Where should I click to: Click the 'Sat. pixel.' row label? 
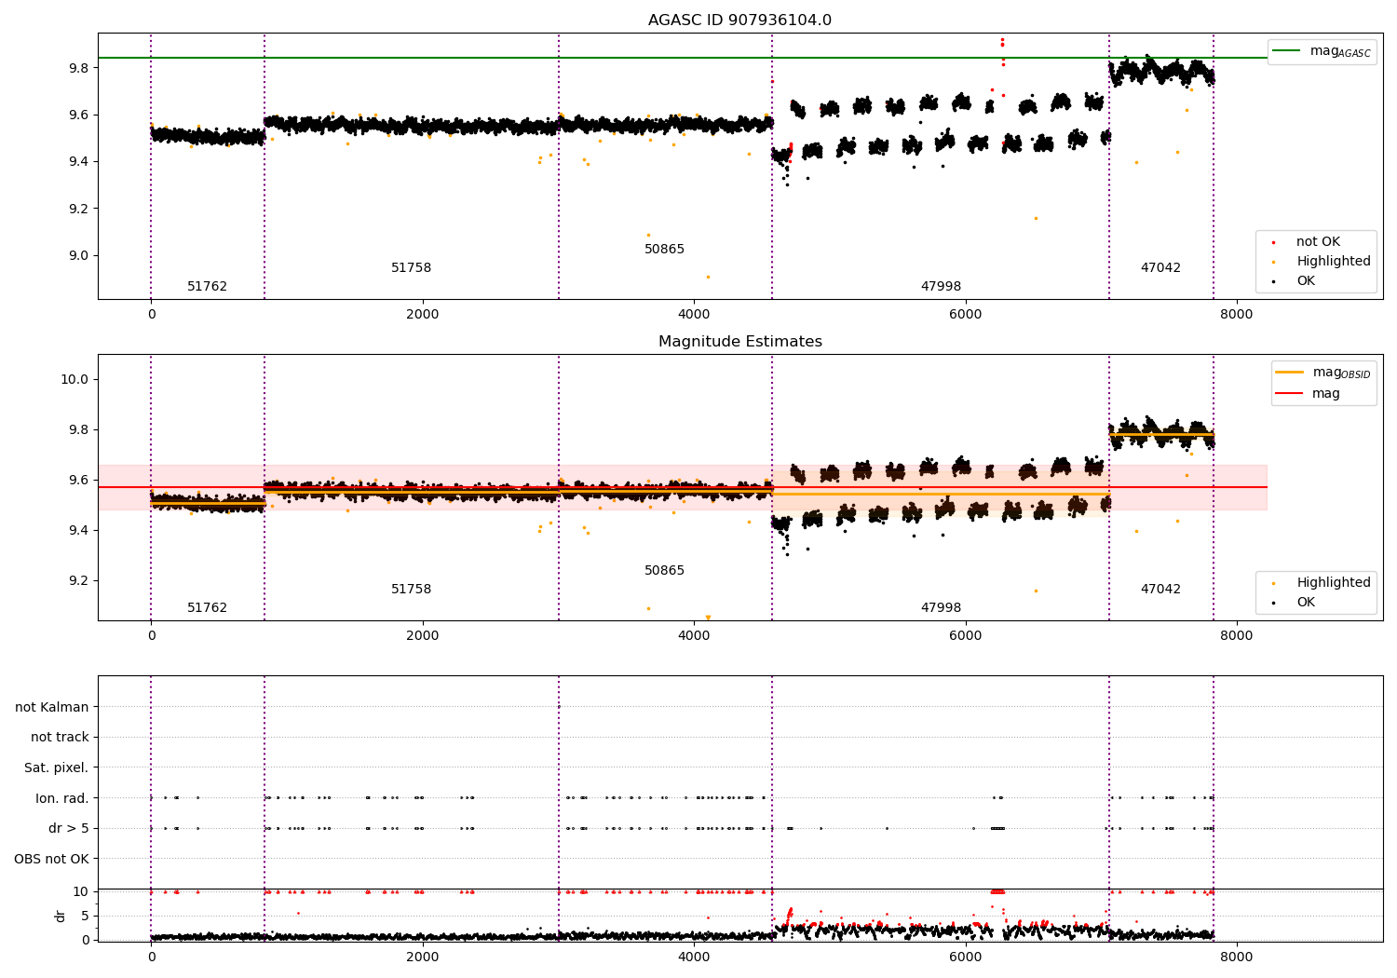click(57, 768)
